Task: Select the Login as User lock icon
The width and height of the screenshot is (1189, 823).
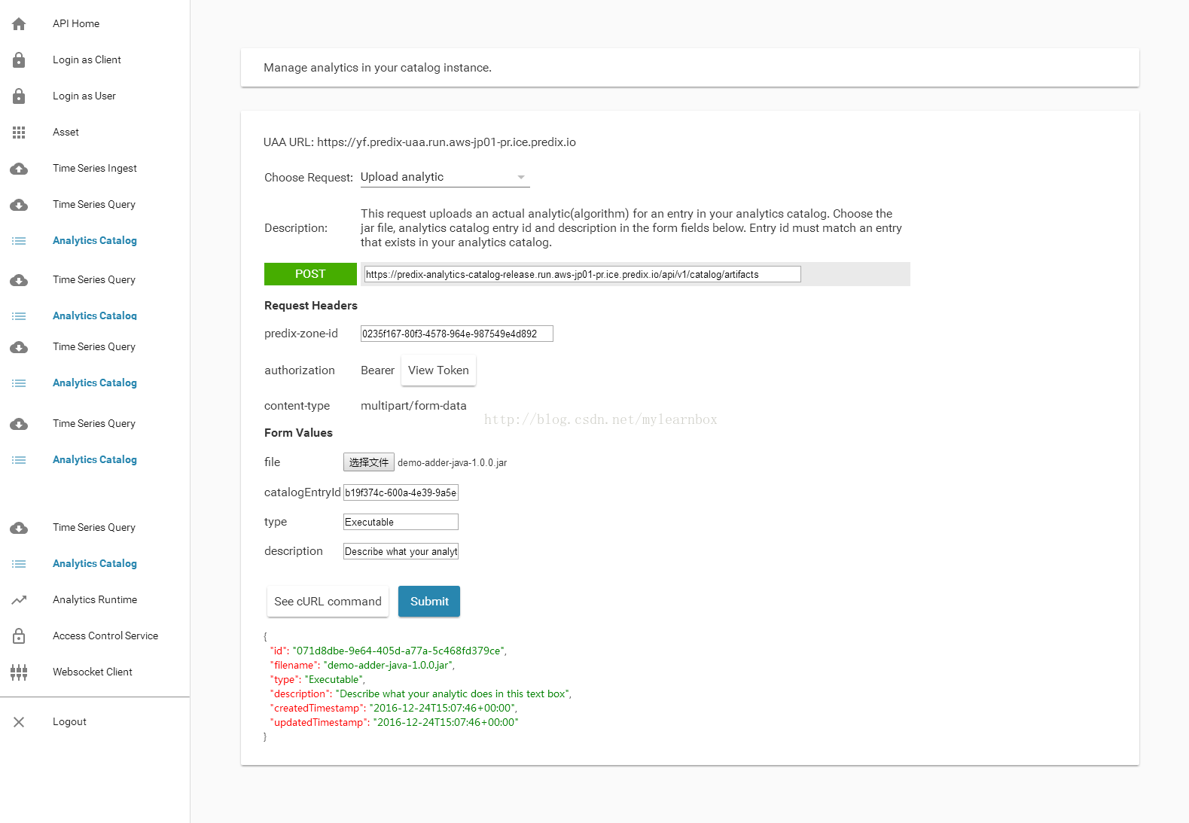Action: pyautogui.click(x=19, y=96)
